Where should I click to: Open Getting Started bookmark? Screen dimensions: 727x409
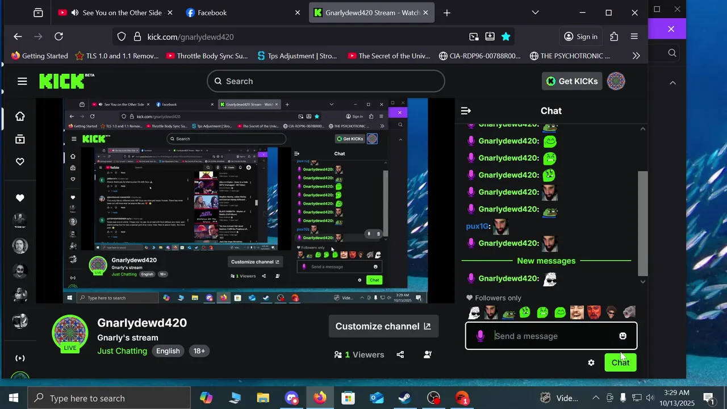[39, 56]
